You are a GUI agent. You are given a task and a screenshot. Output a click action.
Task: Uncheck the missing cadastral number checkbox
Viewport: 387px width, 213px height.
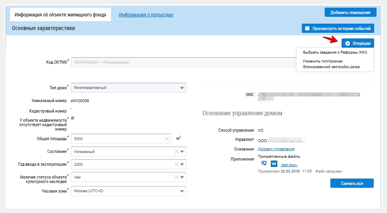72,118
